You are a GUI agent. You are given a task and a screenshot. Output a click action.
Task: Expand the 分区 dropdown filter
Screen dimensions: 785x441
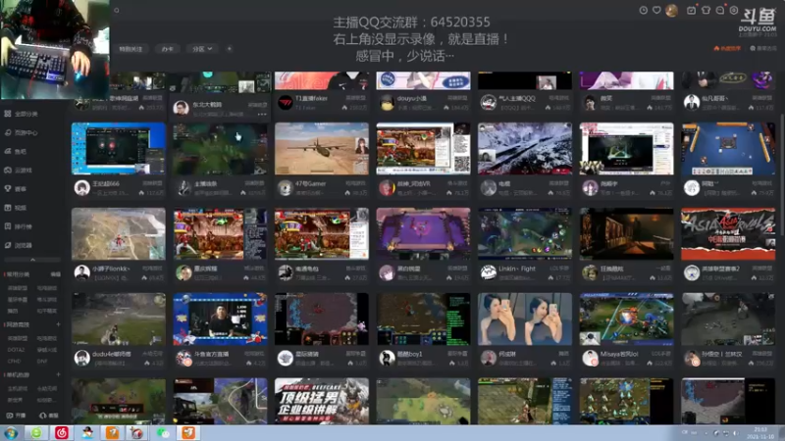pos(202,49)
